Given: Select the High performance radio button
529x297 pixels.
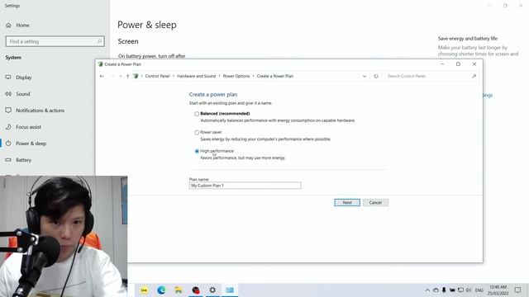Looking at the screenshot, I should pos(197,151).
